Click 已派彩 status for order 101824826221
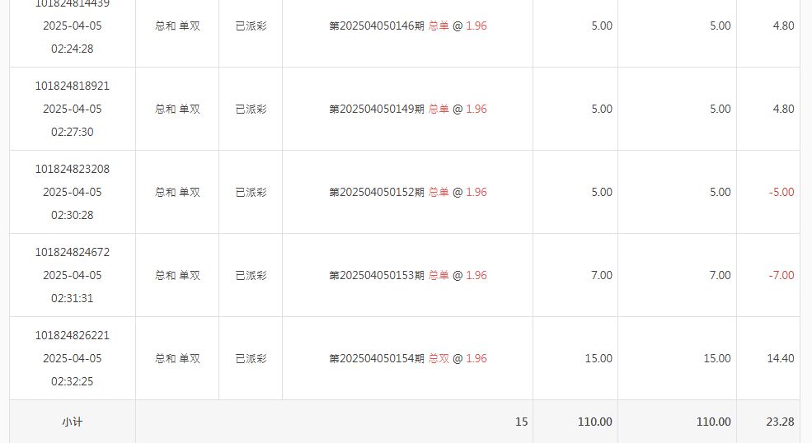 [251, 358]
